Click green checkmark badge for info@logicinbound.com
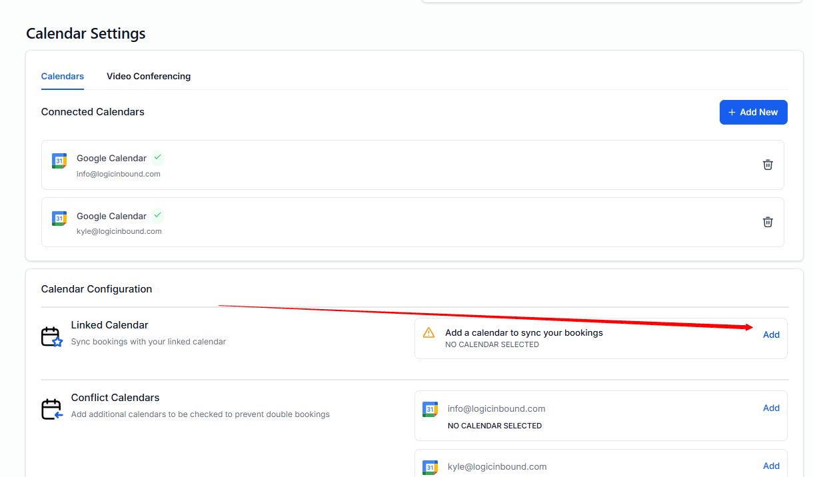 point(157,158)
